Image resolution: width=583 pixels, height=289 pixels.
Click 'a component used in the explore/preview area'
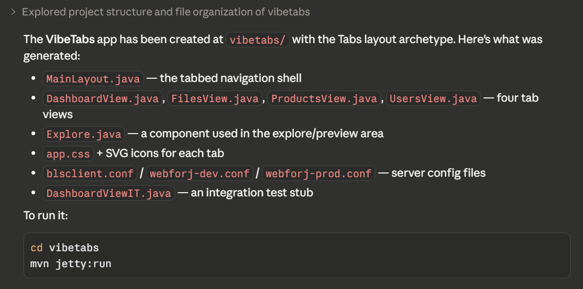262,134
